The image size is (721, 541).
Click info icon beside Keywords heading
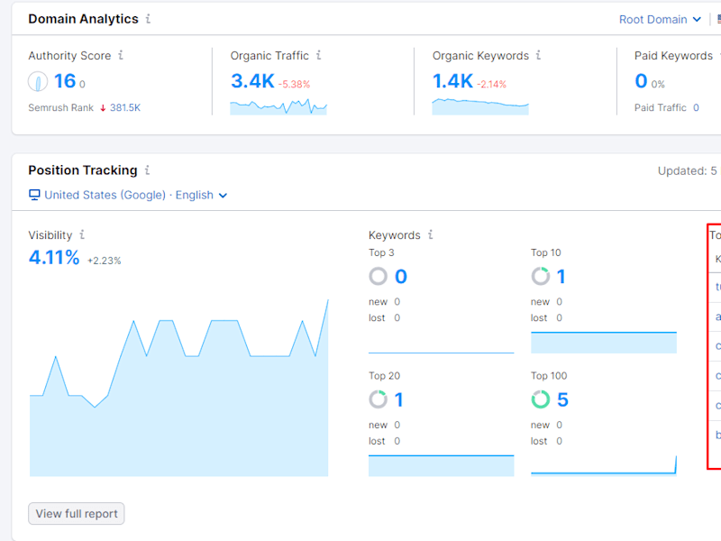click(431, 234)
